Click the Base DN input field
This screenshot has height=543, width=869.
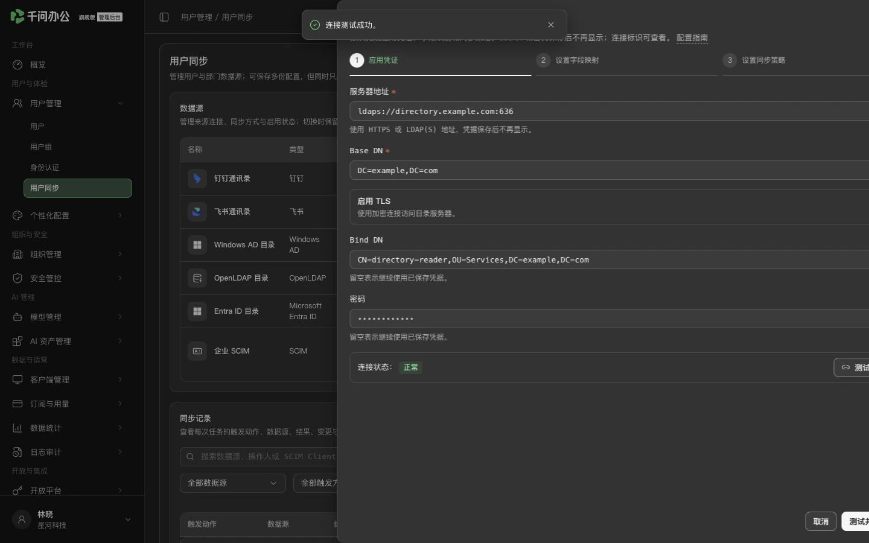(x=610, y=170)
